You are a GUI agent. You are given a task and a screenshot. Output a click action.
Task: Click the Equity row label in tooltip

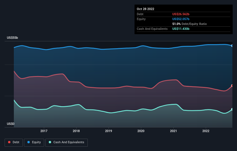[141, 19]
